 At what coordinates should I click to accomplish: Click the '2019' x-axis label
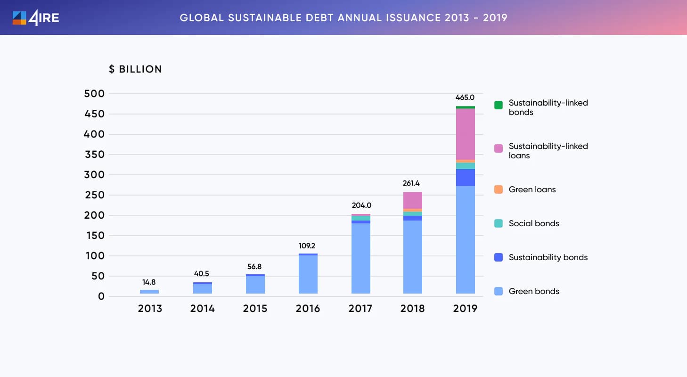point(466,309)
